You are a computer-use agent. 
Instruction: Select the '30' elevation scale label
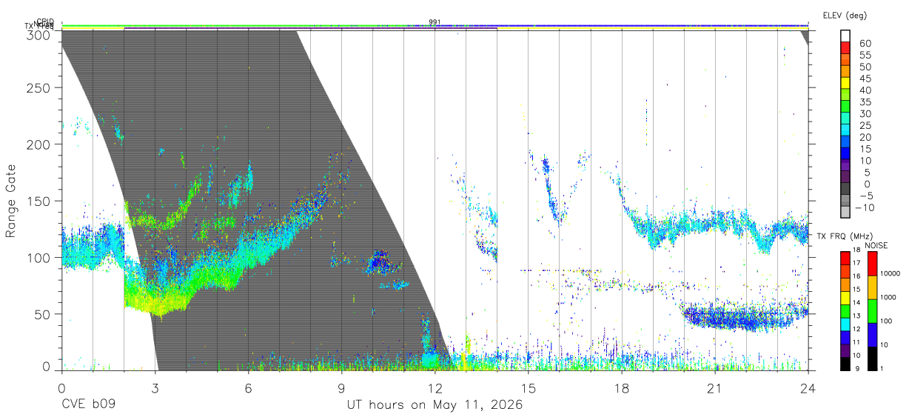[x=865, y=113]
